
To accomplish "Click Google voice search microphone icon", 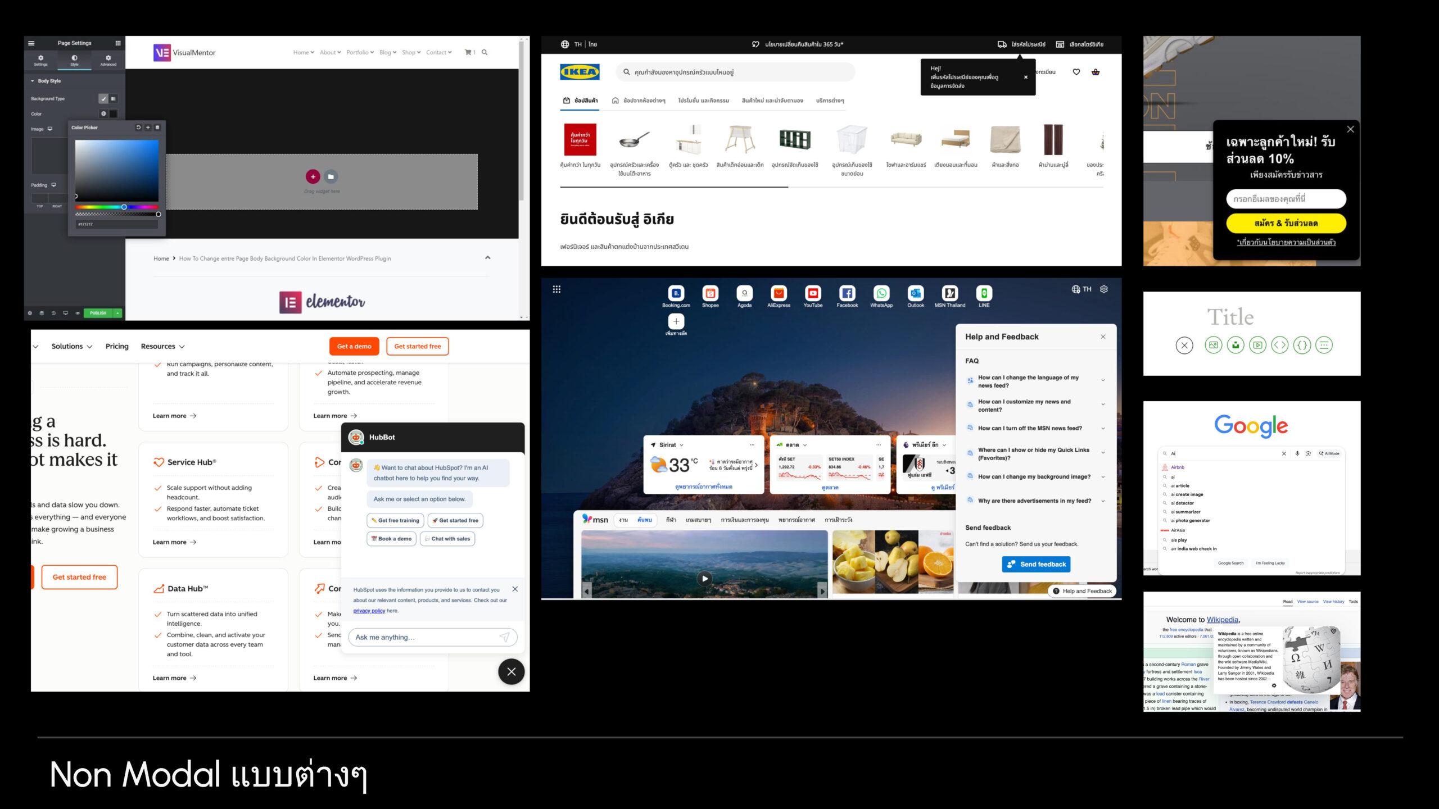I will coord(1297,453).
